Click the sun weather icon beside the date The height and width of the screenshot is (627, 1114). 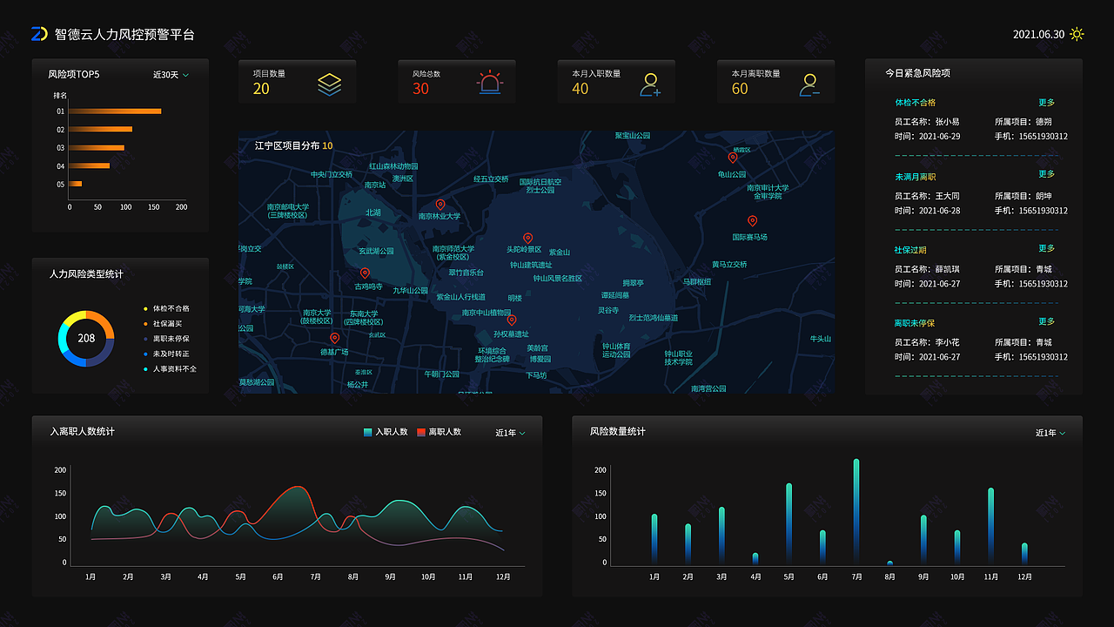coord(1077,34)
